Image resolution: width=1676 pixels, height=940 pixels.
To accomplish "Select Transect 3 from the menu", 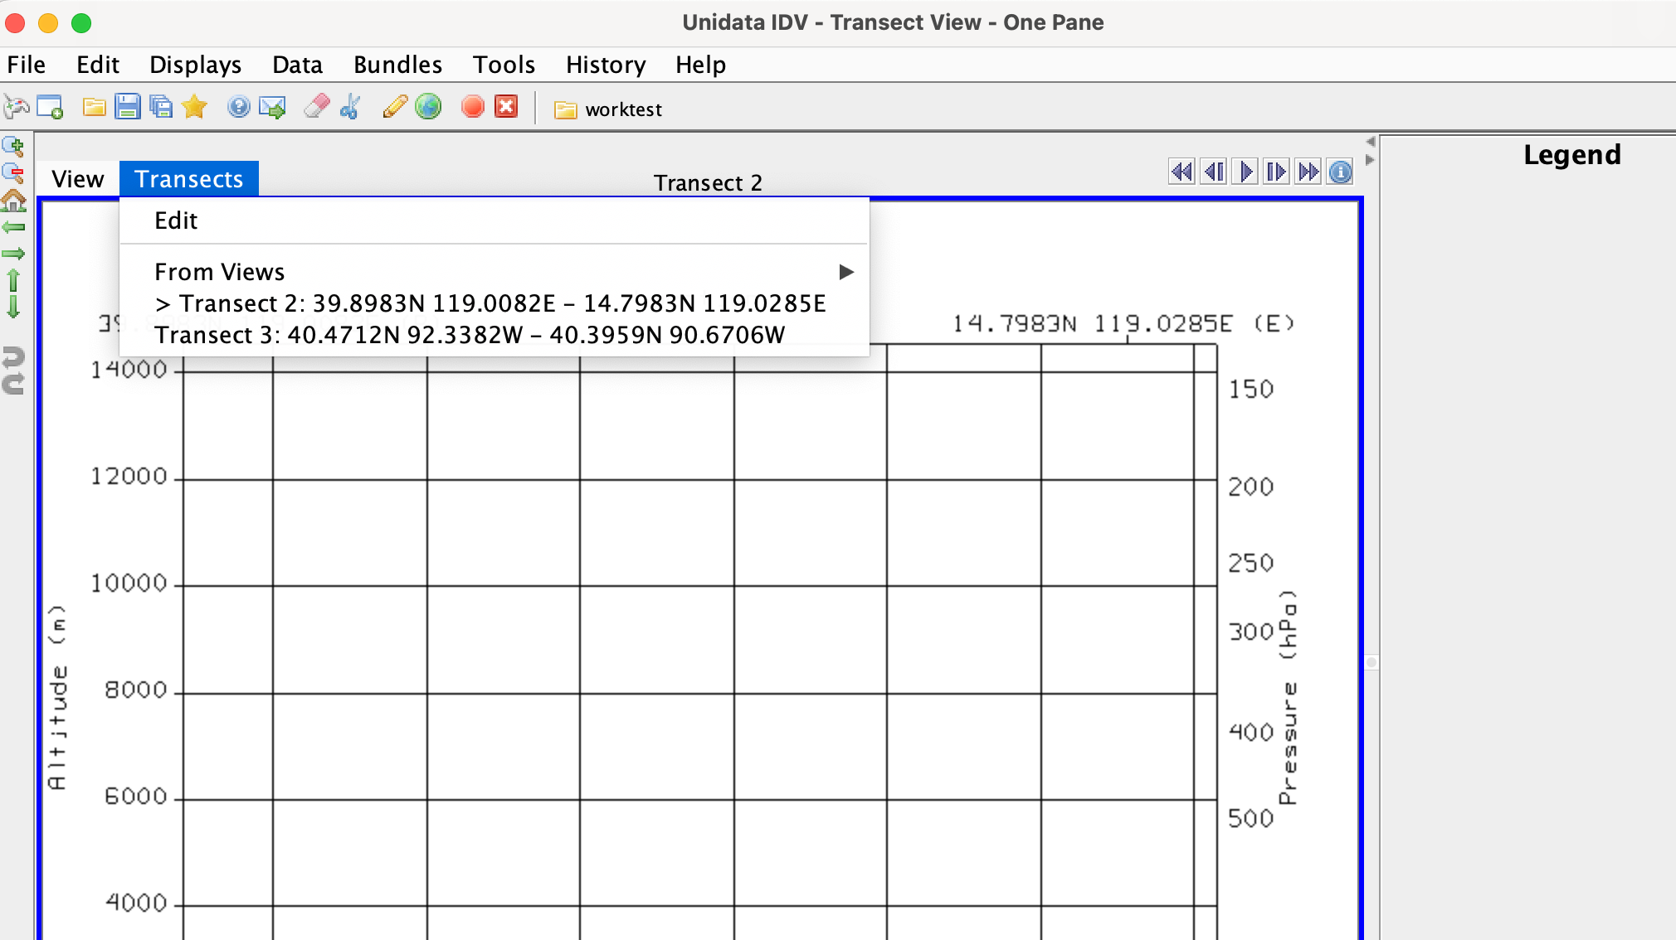I will (x=470, y=335).
